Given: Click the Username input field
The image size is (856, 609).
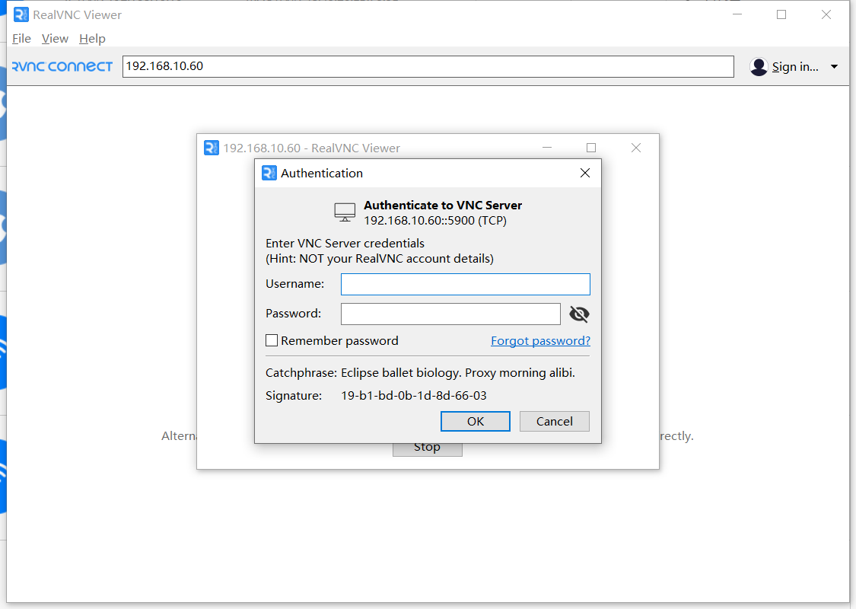Looking at the screenshot, I should 465,284.
